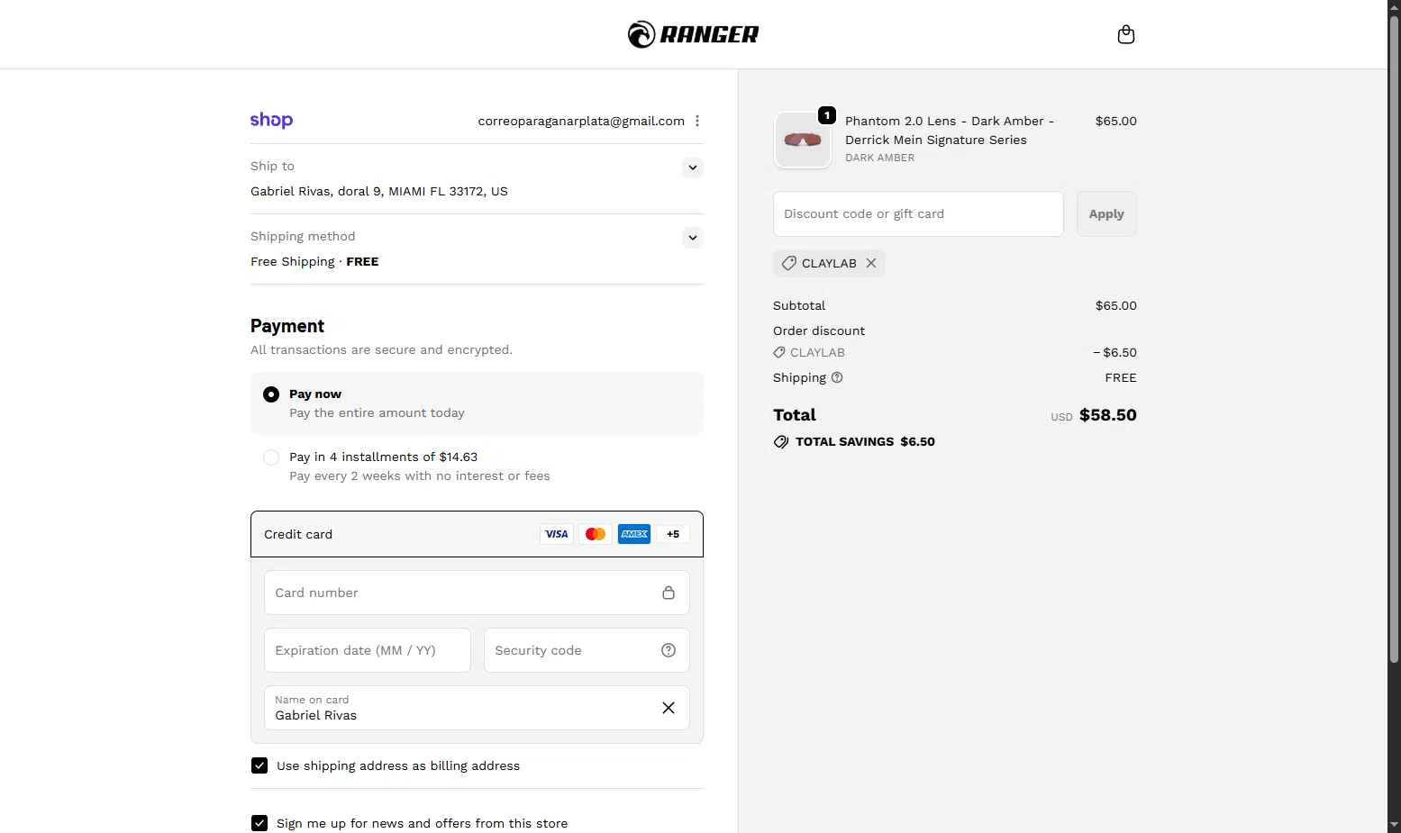1401x833 pixels.
Task: Click the DARK AMBER variant label
Action: [x=879, y=158]
